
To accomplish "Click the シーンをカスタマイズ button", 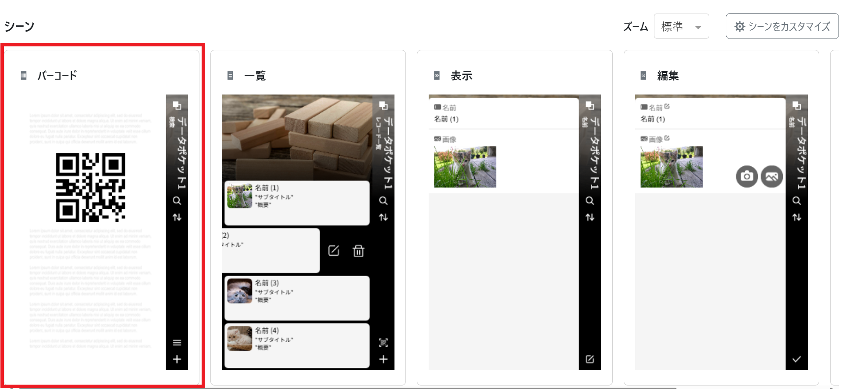I will (782, 27).
